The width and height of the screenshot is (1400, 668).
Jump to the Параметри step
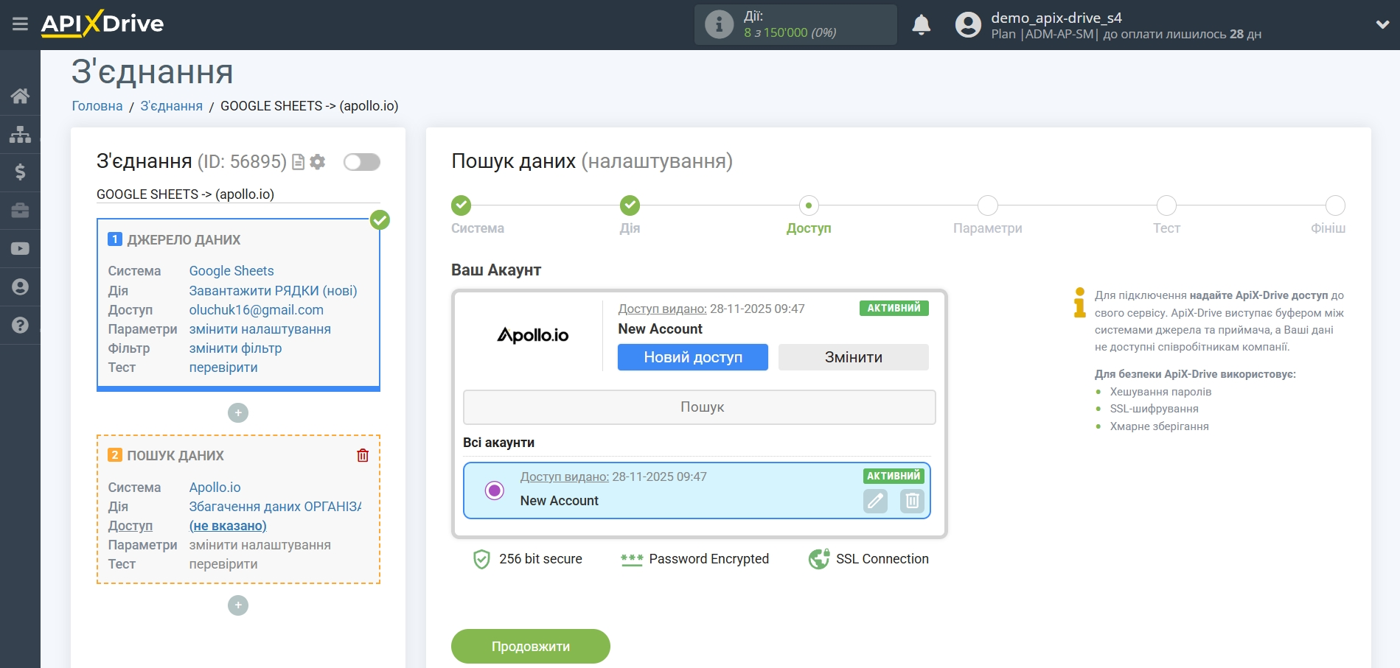click(988, 206)
